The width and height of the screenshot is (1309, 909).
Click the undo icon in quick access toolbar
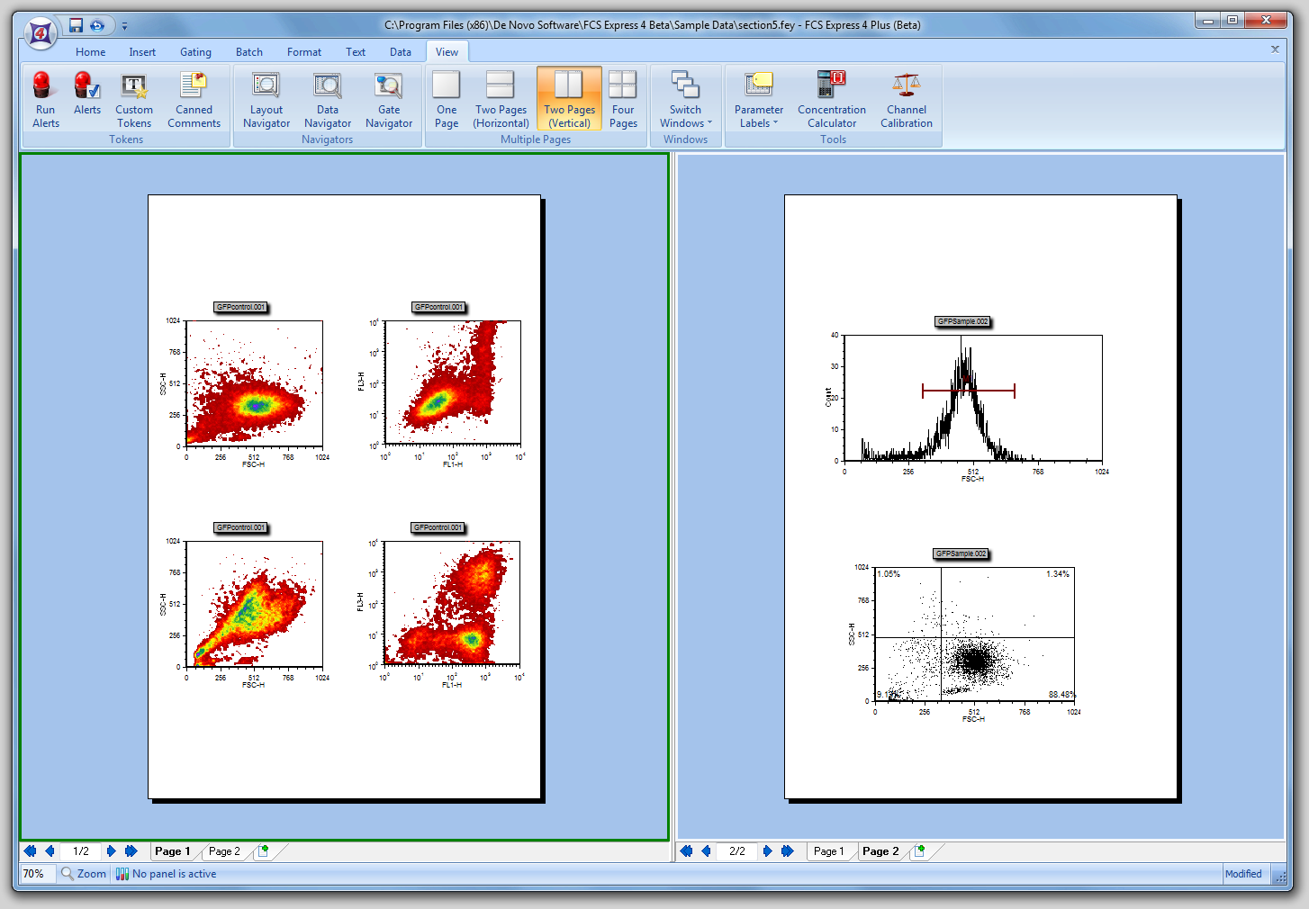pos(97,25)
